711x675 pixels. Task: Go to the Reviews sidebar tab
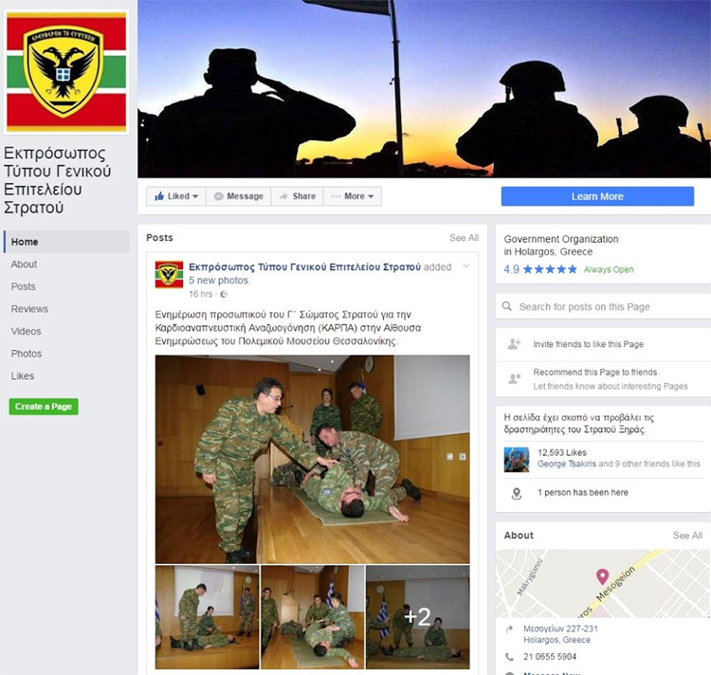pyautogui.click(x=29, y=309)
